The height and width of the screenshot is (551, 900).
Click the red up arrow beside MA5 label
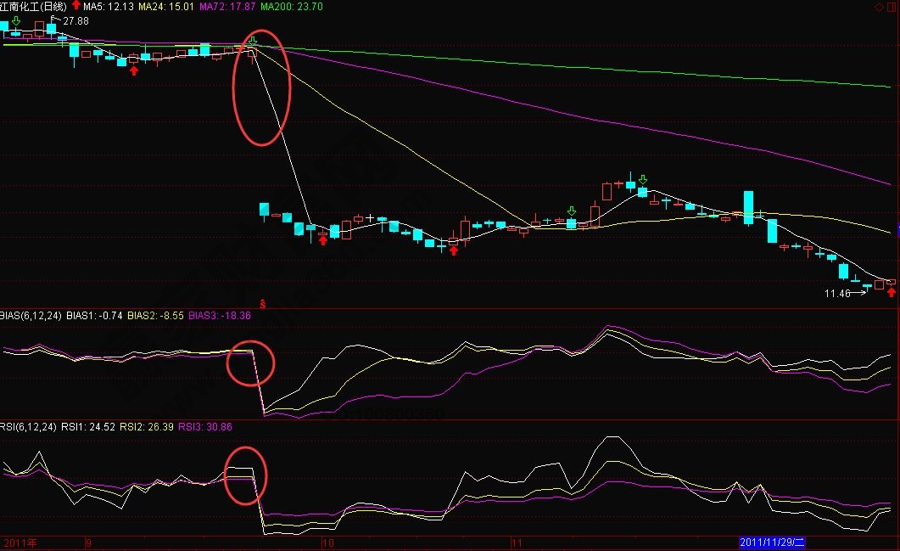point(75,7)
